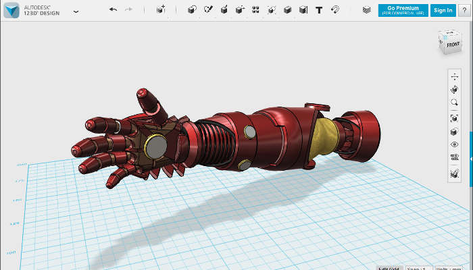Redo the last undone action

129,9
